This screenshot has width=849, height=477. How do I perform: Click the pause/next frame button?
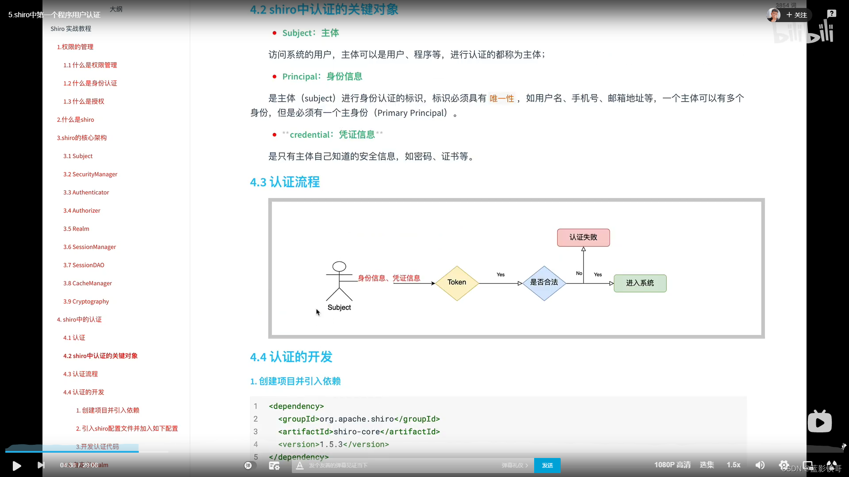[x=40, y=465]
